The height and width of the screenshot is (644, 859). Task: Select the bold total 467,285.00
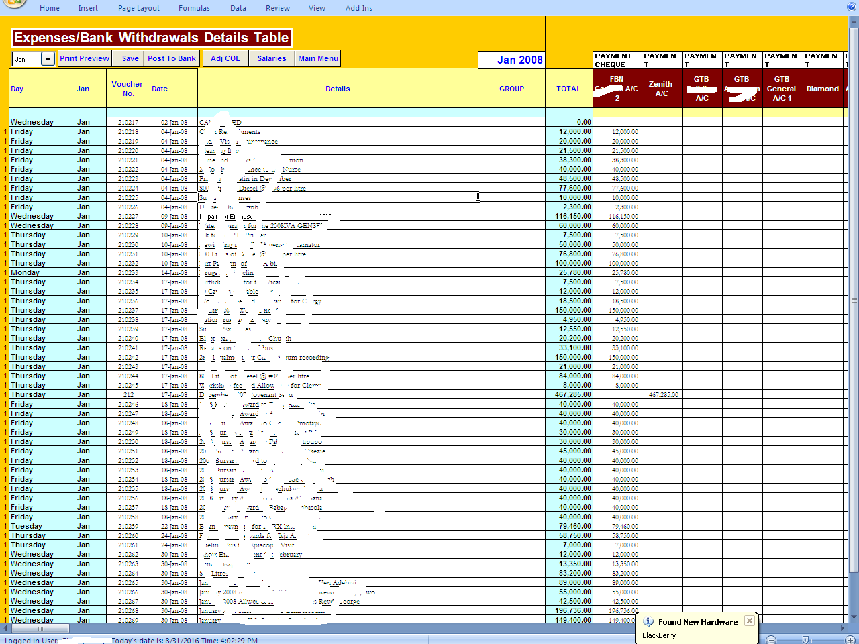pos(569,395)
